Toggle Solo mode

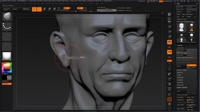pyautogui.click(x=169, y=105)
